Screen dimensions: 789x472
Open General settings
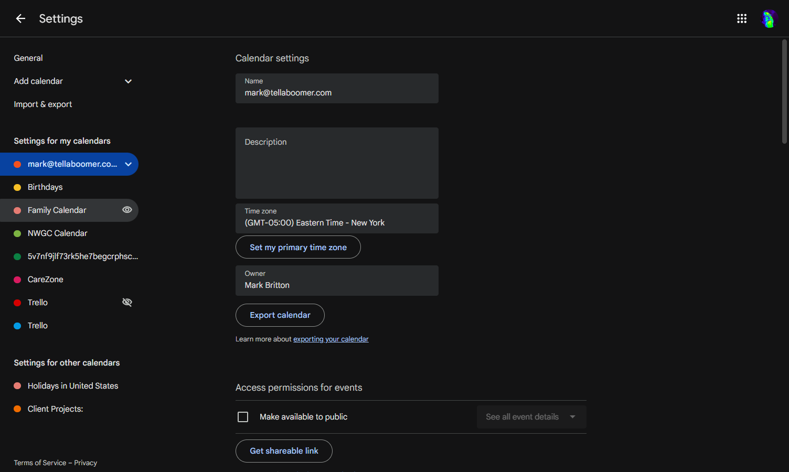[x=28, y=58]
